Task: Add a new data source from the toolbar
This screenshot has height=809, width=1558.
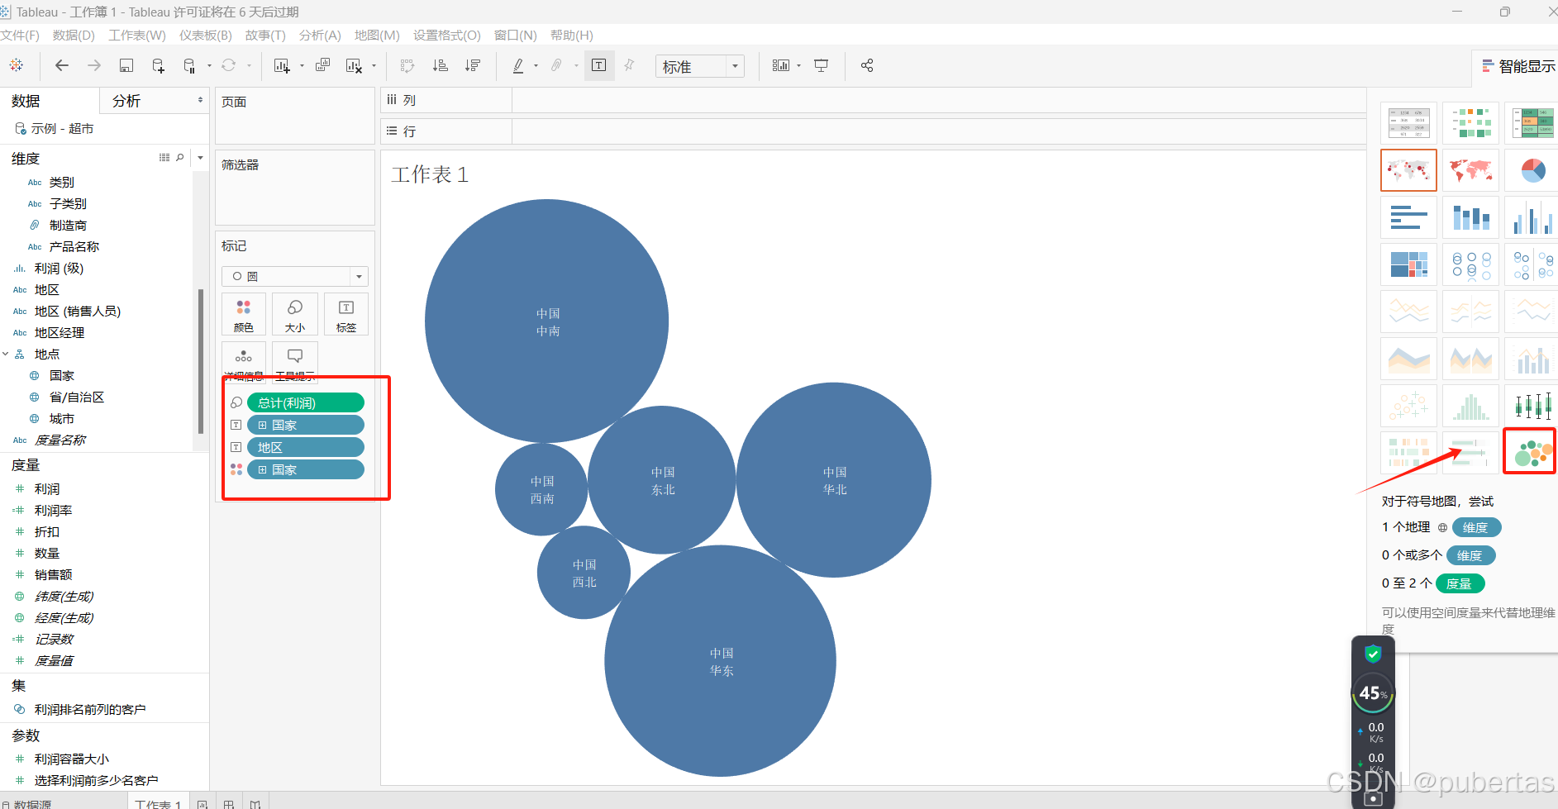Action: pyautogui.click(x=158, y=66)
